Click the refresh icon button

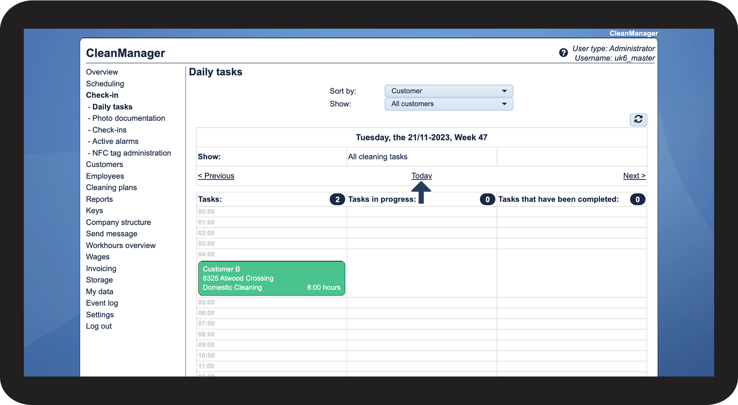pos(638,119)
